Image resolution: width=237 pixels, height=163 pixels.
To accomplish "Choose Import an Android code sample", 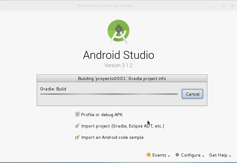I will pyautogui.click(x=112, y=137).
